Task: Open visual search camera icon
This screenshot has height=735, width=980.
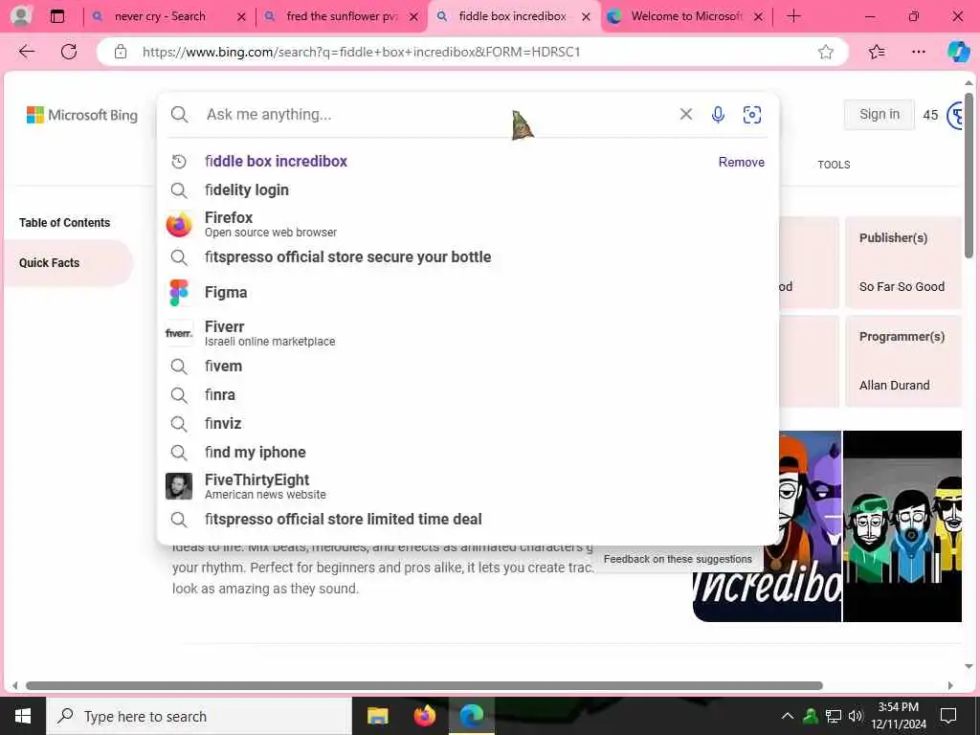Action: pyautogui.click(x=752, y=115)
